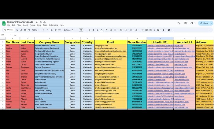Click the document title Restaurant Owner's Leads
The height and width of the screenshot is (129, 214).
click(x=20, y=22)
